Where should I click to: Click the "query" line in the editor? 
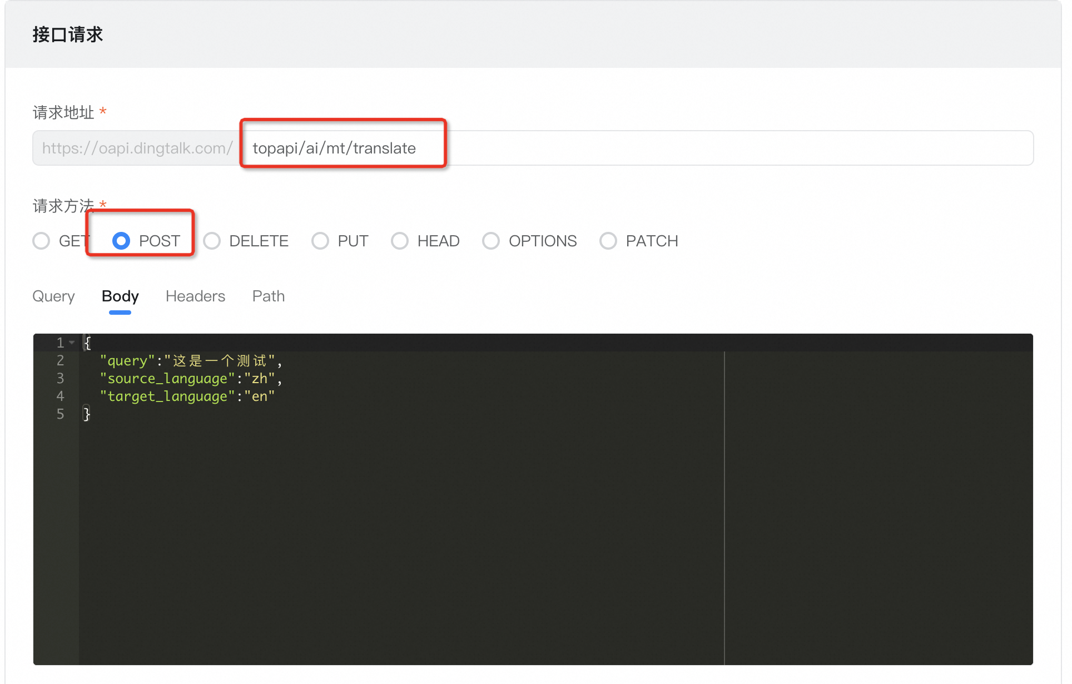coord(191,360)
